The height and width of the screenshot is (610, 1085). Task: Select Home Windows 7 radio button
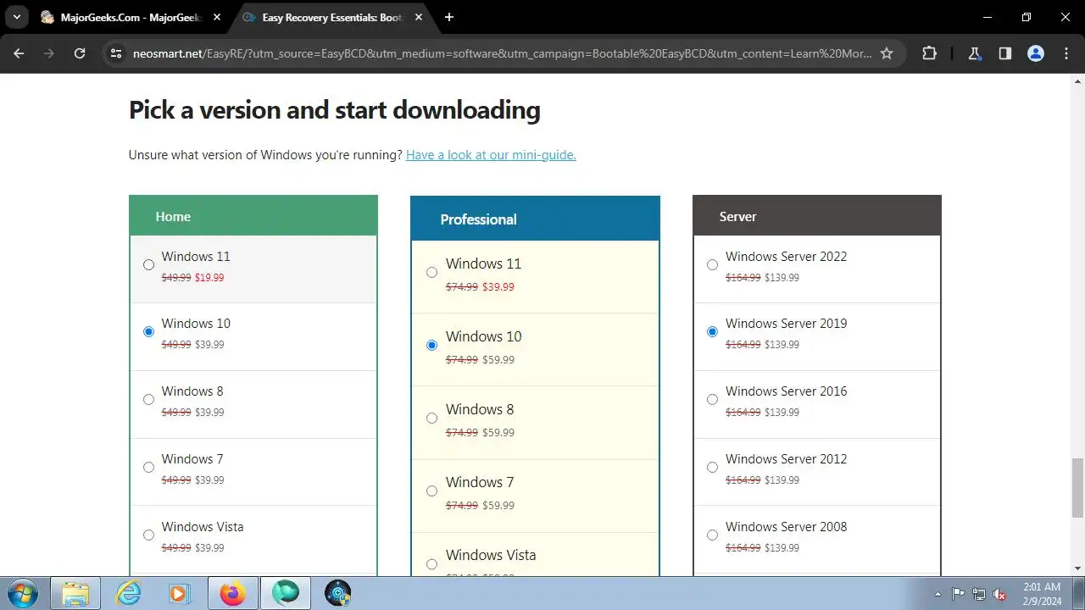[149, 467]
